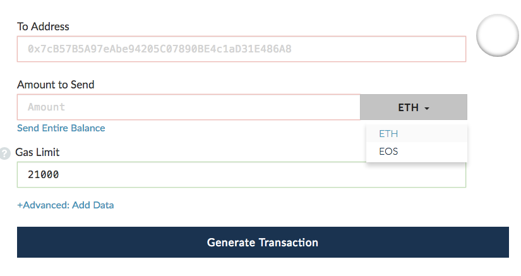The image size is (521, 276).
Task: Click the To Address label
Action: [x=43, y=27]
